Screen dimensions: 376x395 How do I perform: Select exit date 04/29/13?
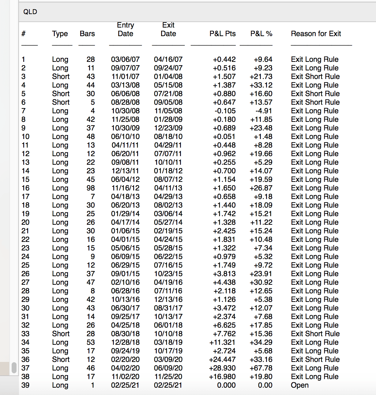click(168, 197)
